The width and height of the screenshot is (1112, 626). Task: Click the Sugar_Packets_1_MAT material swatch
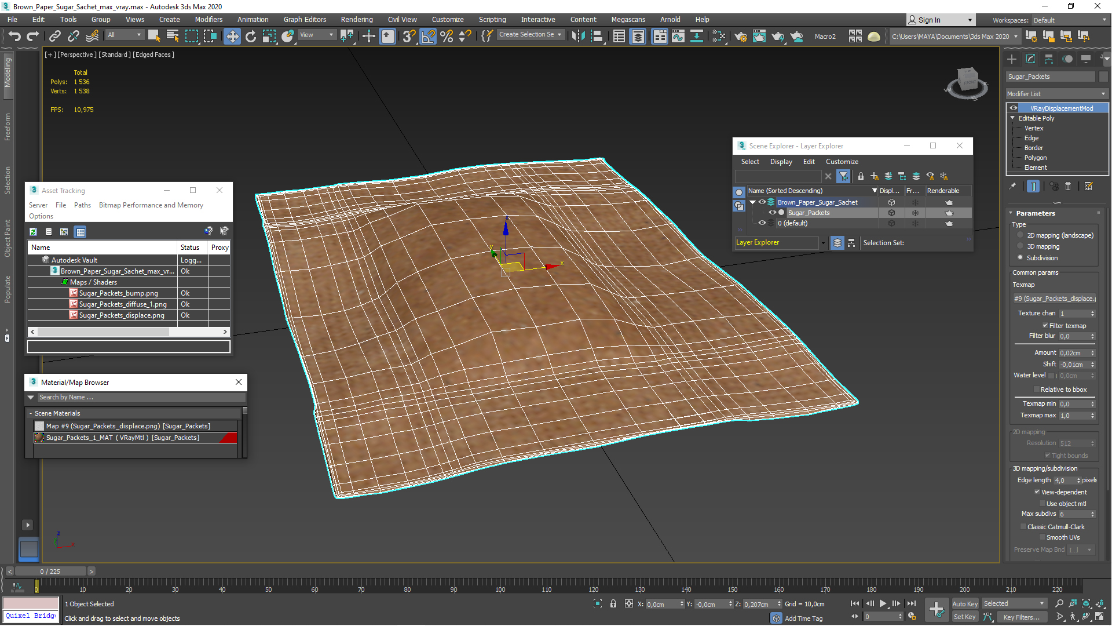pos(39,438)
